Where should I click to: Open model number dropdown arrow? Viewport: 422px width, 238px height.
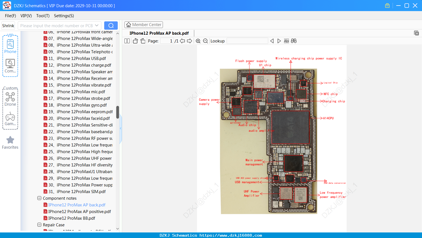(97, 26)
